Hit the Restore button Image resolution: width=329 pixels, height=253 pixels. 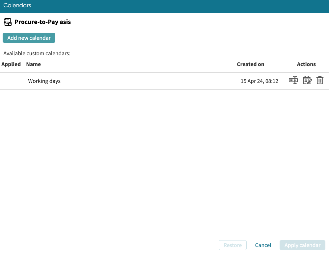click(x=233, y=245)
